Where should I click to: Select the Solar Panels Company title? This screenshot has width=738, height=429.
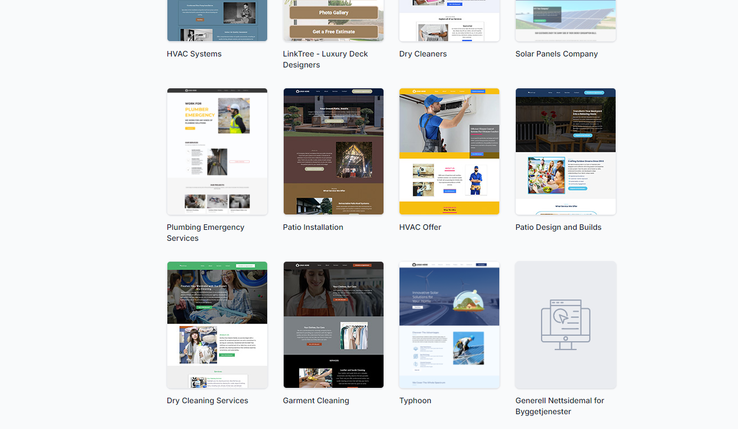click(x=556, y=54)
